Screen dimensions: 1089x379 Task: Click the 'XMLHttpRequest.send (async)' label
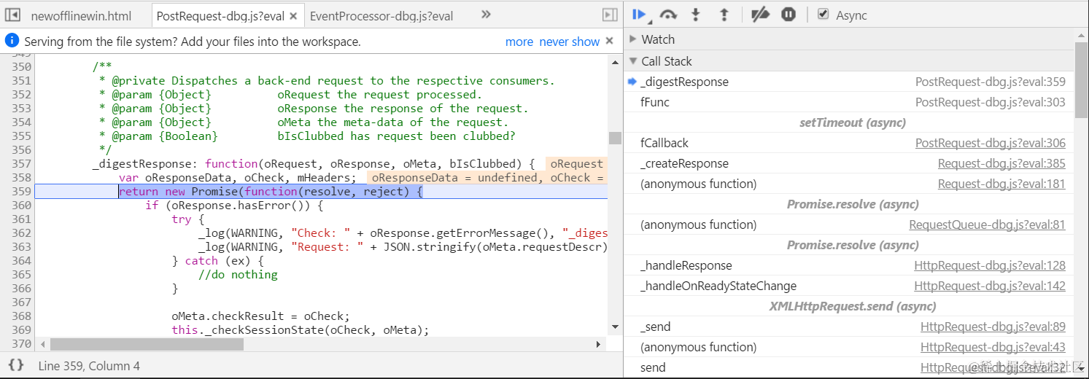853,306
